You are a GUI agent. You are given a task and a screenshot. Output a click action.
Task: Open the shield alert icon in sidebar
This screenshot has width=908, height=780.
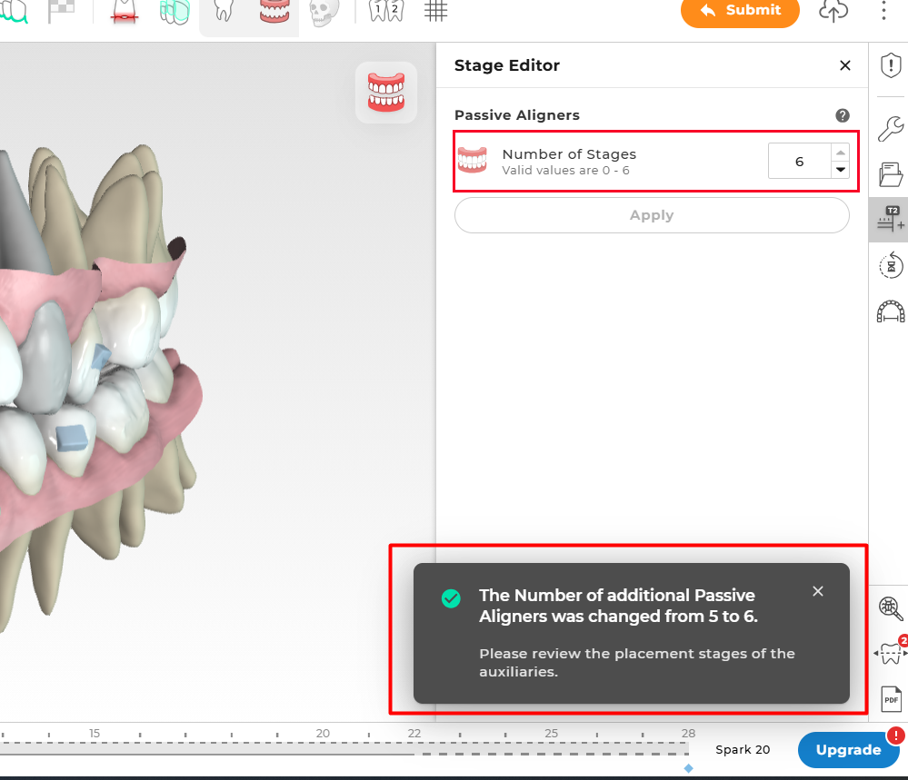point(891,64)
